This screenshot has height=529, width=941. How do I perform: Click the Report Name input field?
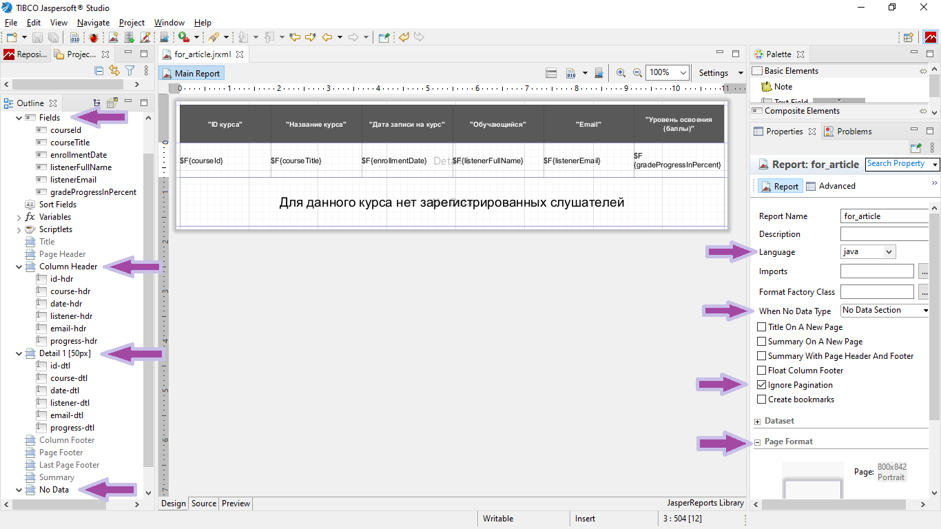coord(885,216)
